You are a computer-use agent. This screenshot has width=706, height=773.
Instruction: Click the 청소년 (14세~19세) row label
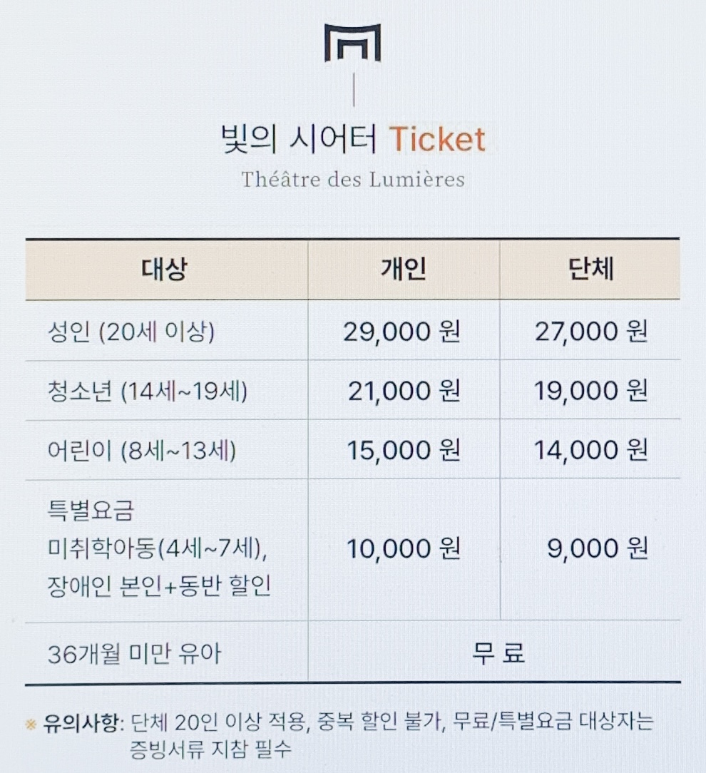pyautogui.click(x=148, y=391)
